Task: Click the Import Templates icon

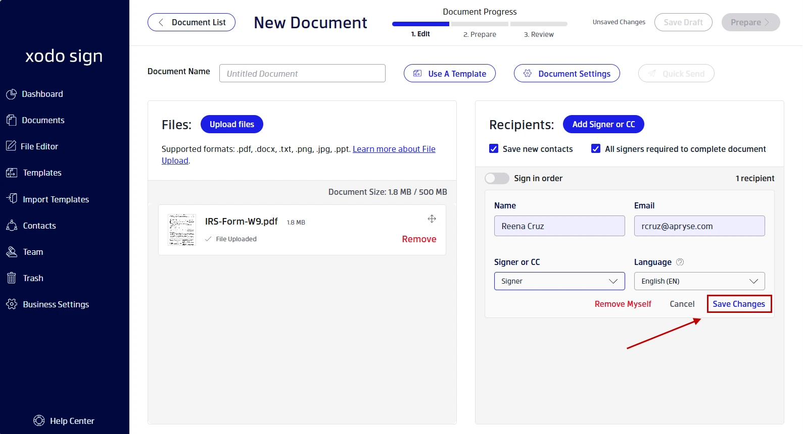Action: point(11,198)
